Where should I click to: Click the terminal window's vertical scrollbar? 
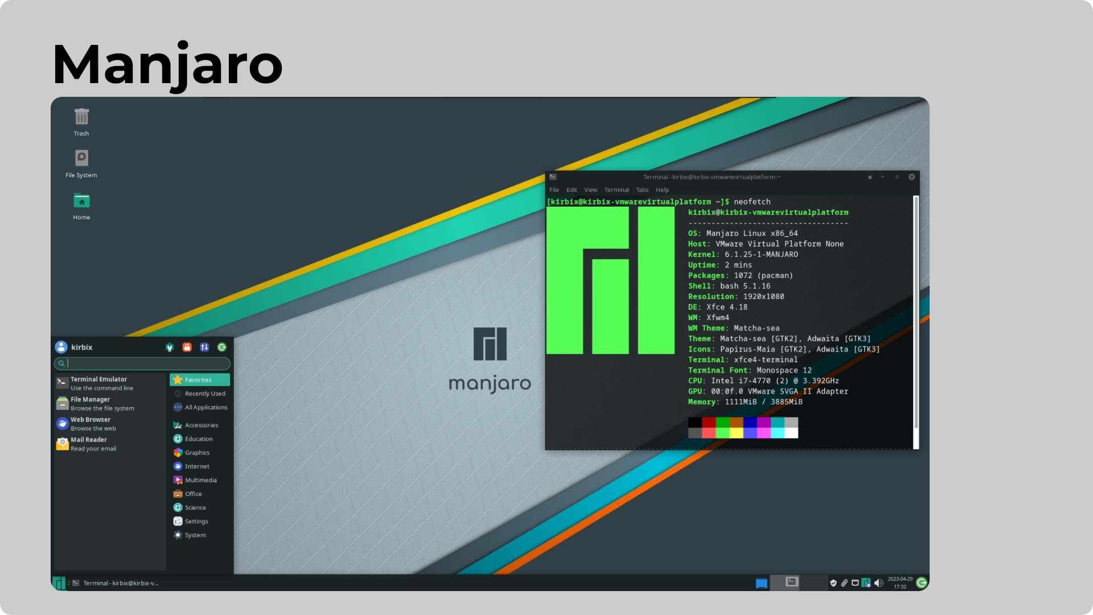click(x=916, y=322)
